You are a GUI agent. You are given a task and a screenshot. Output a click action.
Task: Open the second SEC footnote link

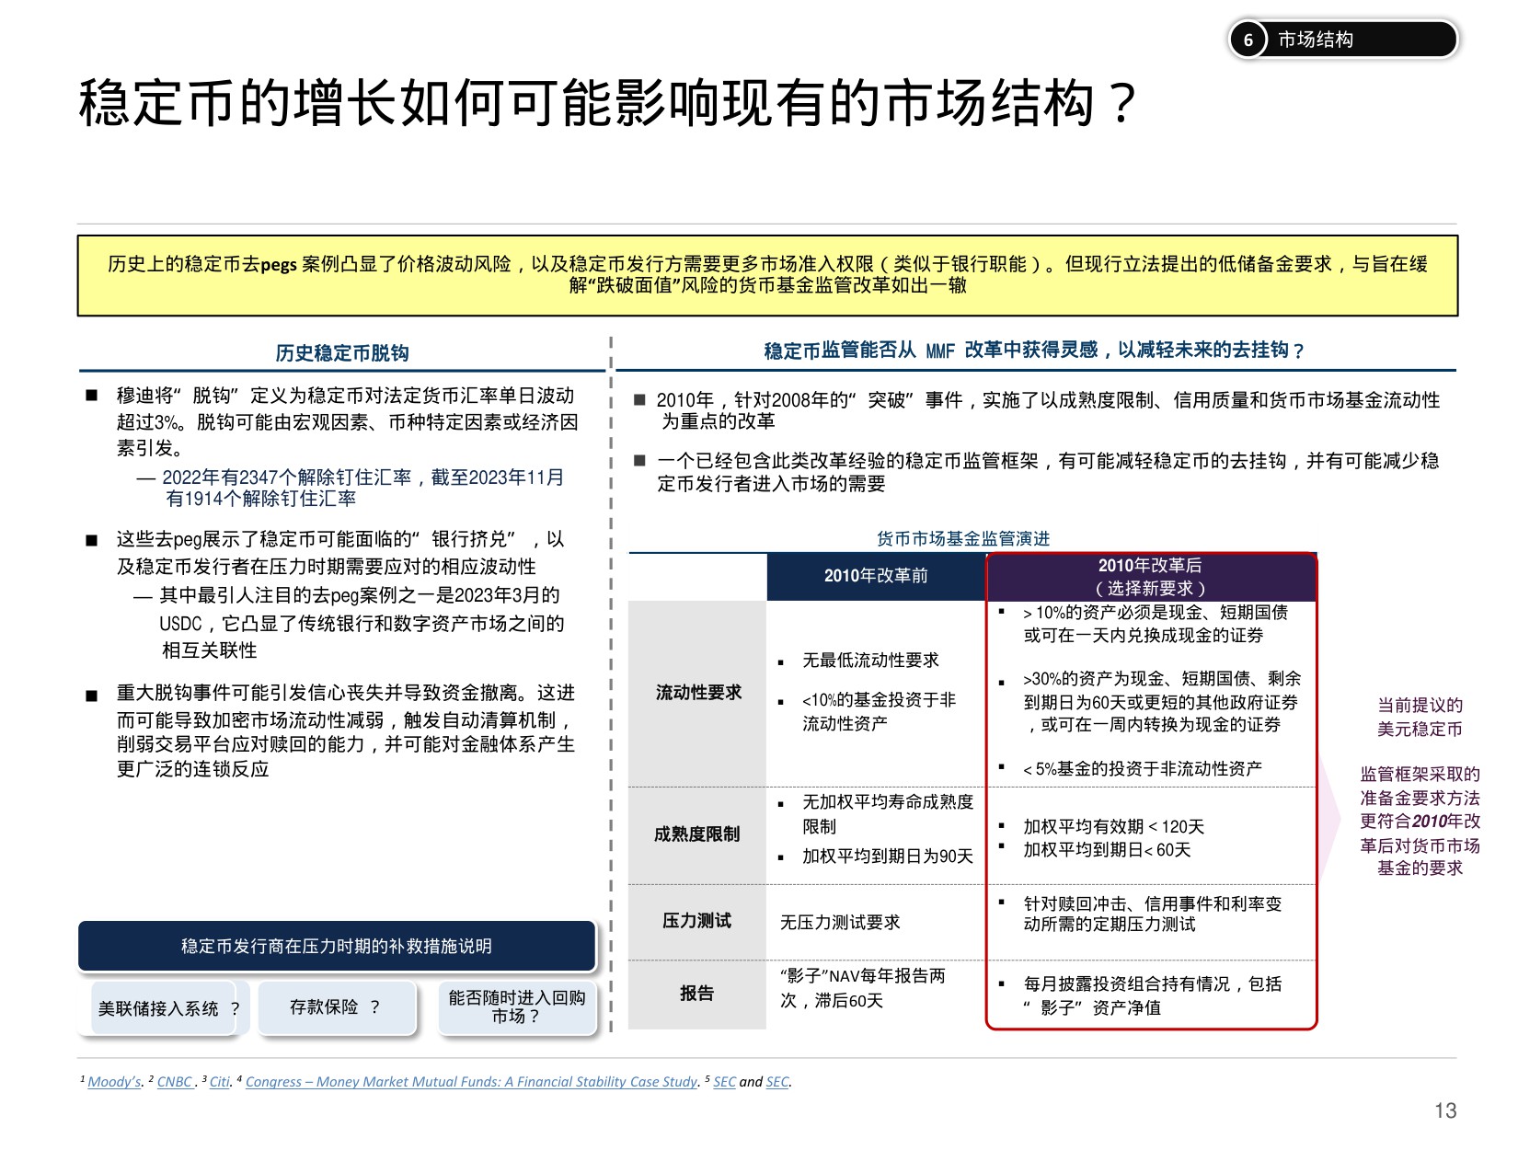point(776,1082)
